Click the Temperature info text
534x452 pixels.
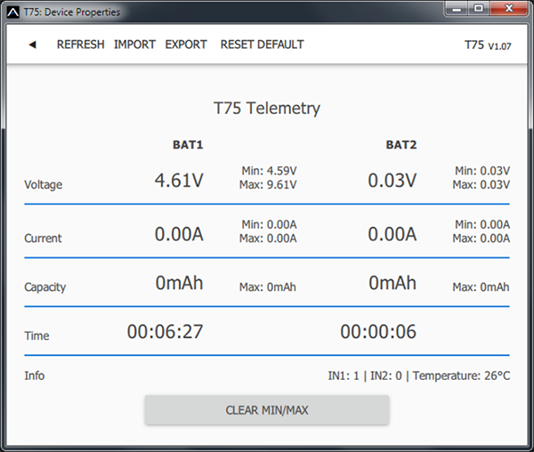click(461, 376)
